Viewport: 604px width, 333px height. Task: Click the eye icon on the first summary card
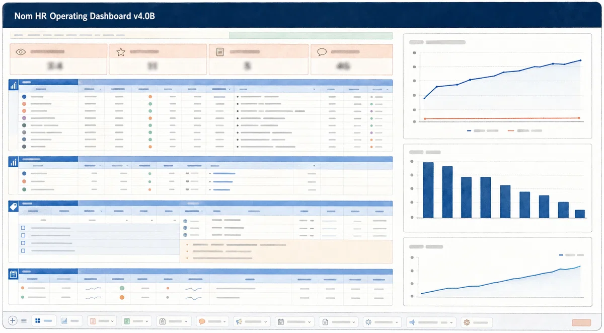(21, 52)
